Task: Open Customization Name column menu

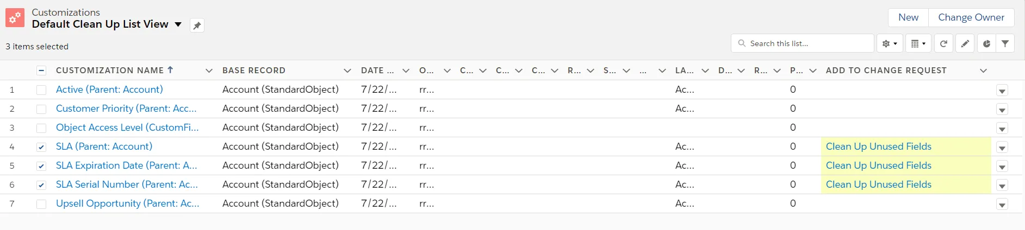Action: coord(209,71)
